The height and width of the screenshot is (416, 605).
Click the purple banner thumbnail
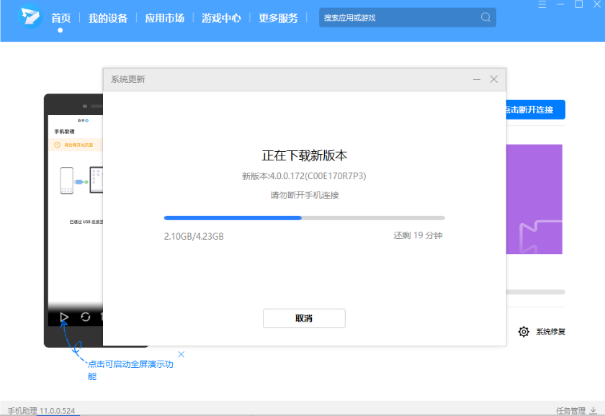tap(534, 199)
